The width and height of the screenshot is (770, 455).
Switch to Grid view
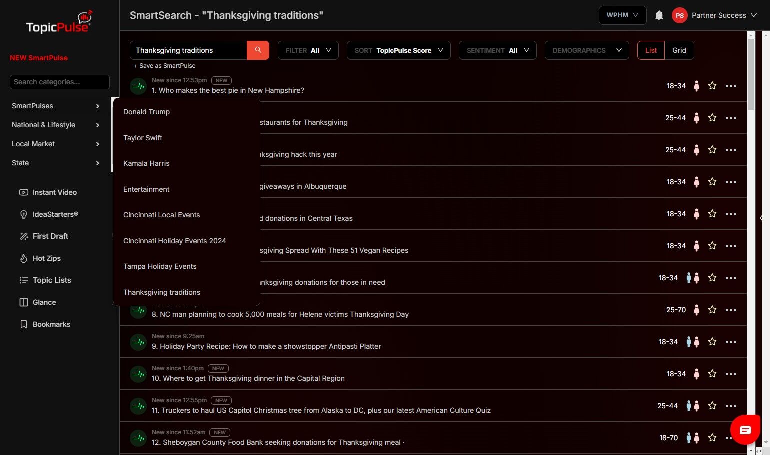click(679, 50)
